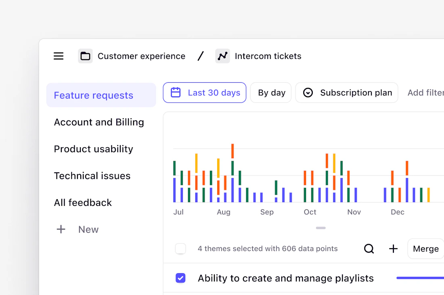Screen dimensions: 444x295
Task: Click the tallest orange bar in August
Action: tap(232, 151)
